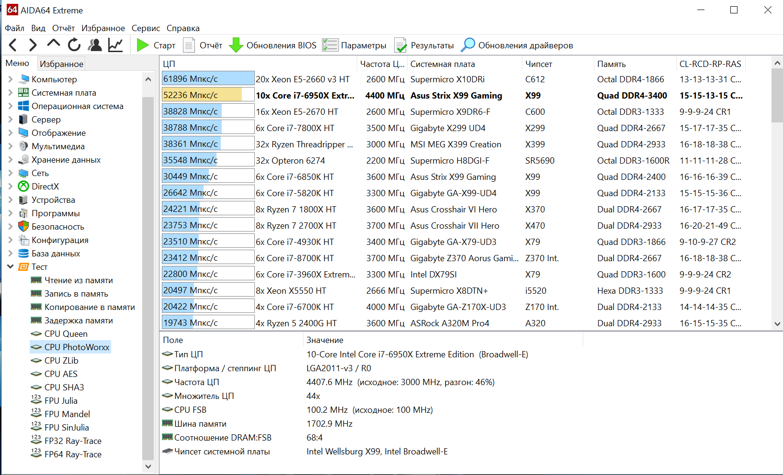This screenshot has width=783, height=475.
Task: Click the Мультимедиа speaker icon
Action: (x=23, y=146)
